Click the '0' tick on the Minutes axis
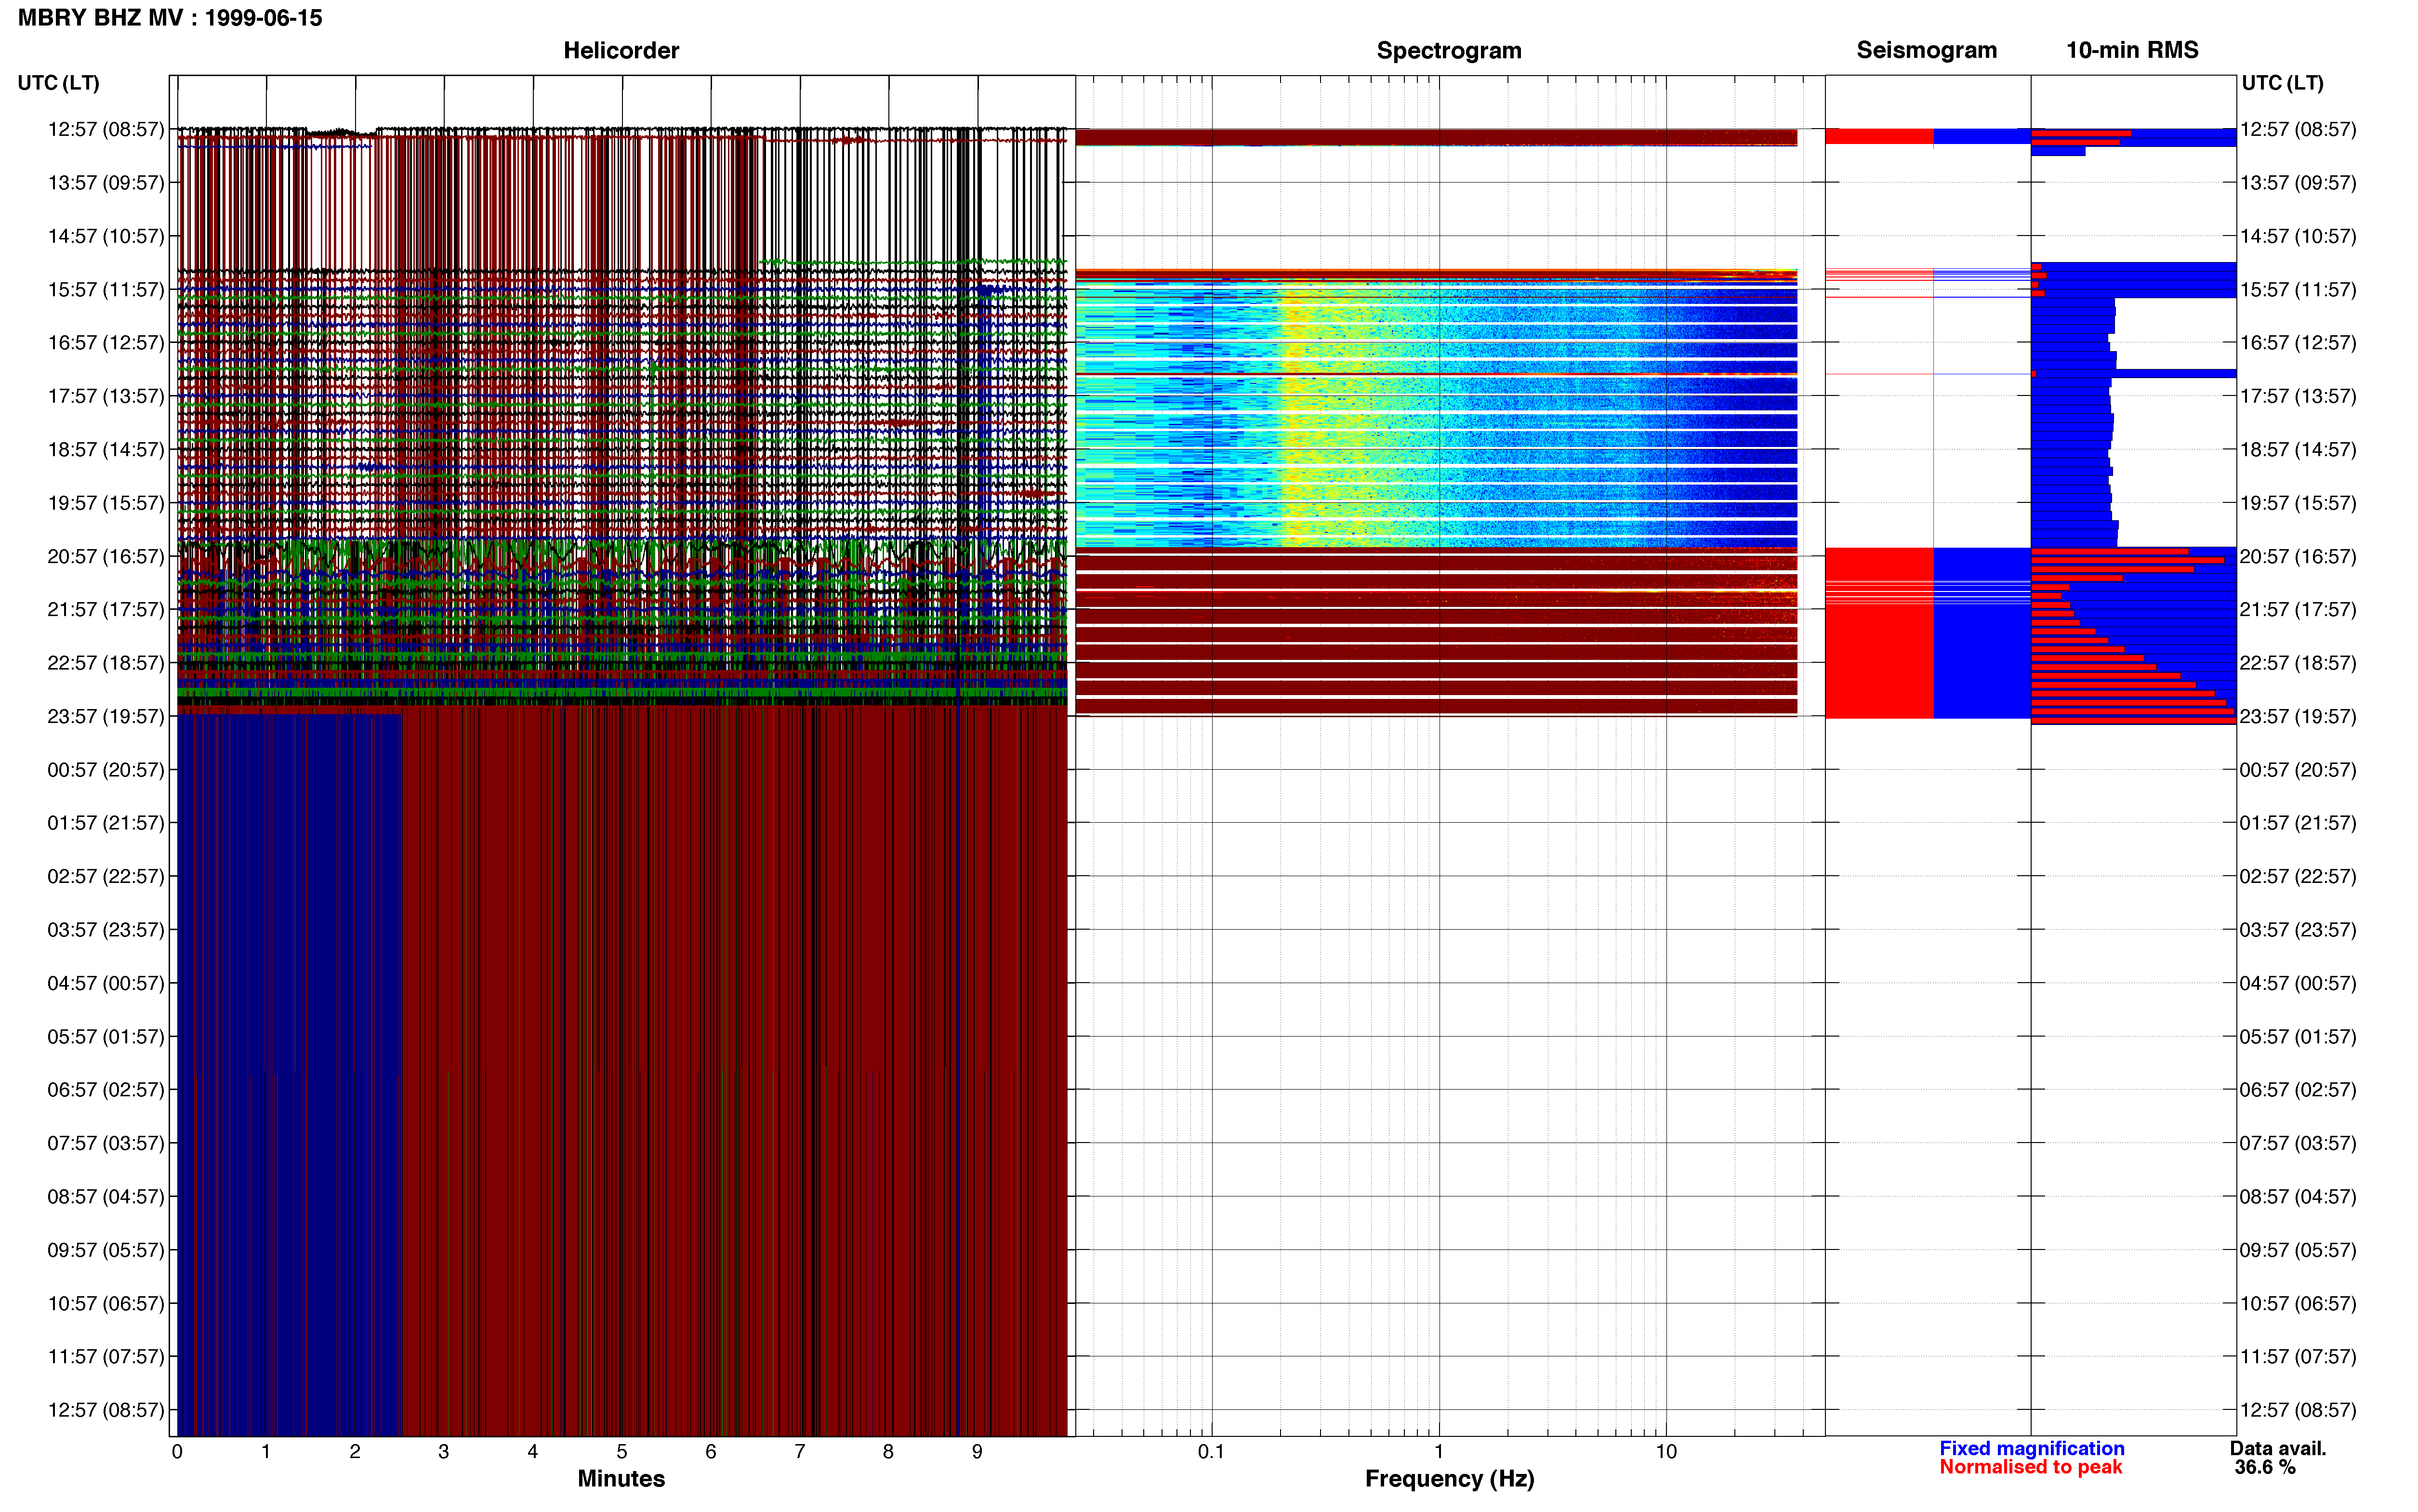The image size is (2418, 1512). click(x=177, y=1451)
